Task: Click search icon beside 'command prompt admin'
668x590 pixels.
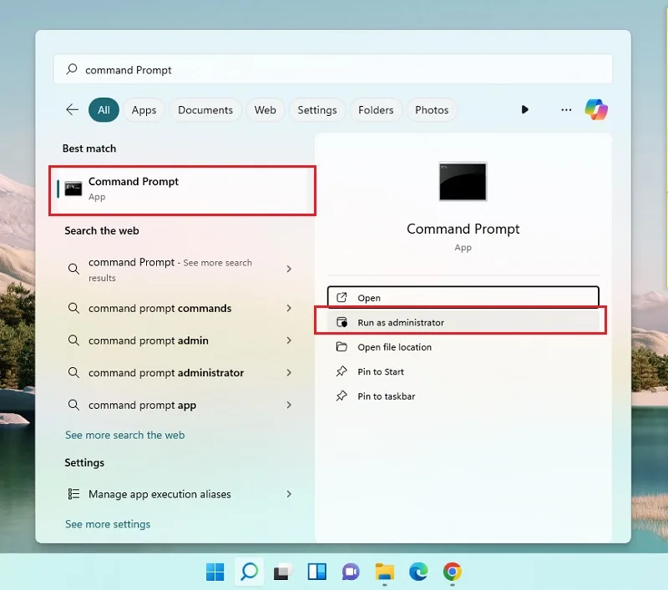Action: coord(73,340)
